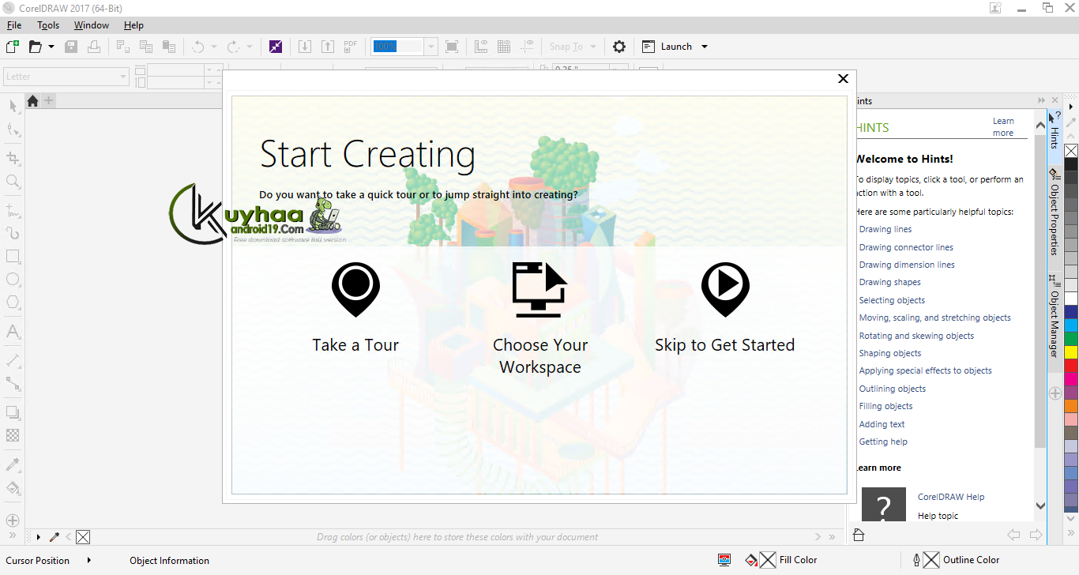Switch to the Object Properties docker tab
The width and height of the screenshot is (1079, 575).
tap(1055, 211)
